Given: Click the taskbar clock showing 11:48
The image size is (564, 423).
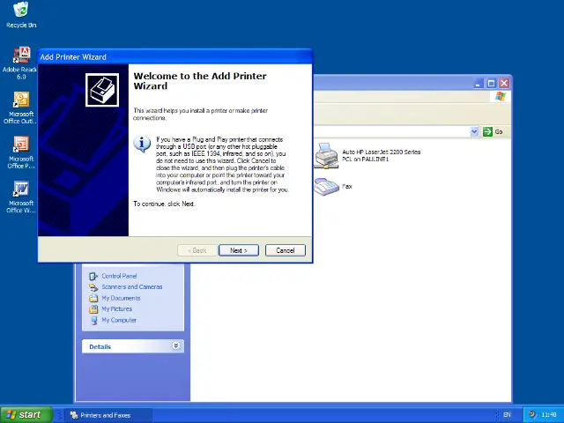Looking at the screenshot, I should pyautogui.click(x=548, y=415).
